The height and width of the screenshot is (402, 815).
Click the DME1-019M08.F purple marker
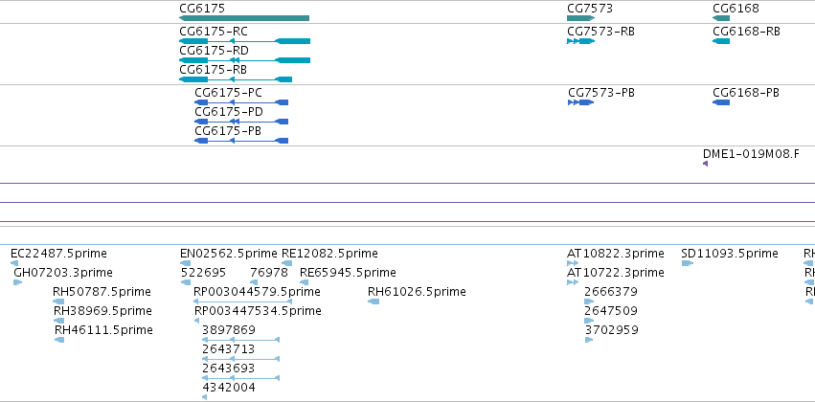pyautogui.click(x=705, y=164)
